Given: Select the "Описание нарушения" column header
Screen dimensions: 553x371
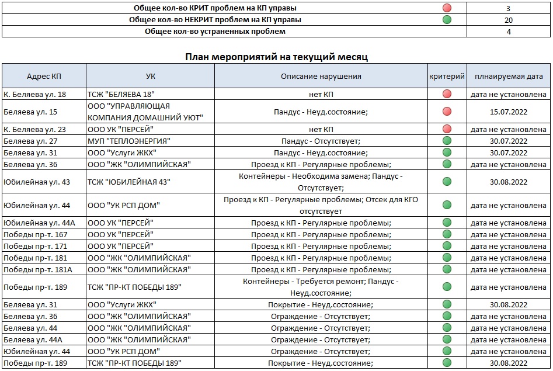Looking at the screenshot, I should click(x=321, y=77).
